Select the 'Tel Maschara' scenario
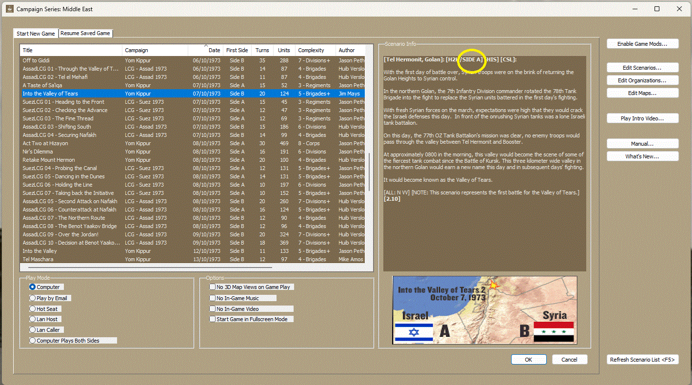This screenshot has height=385, width=692. [x=193, y=259]
